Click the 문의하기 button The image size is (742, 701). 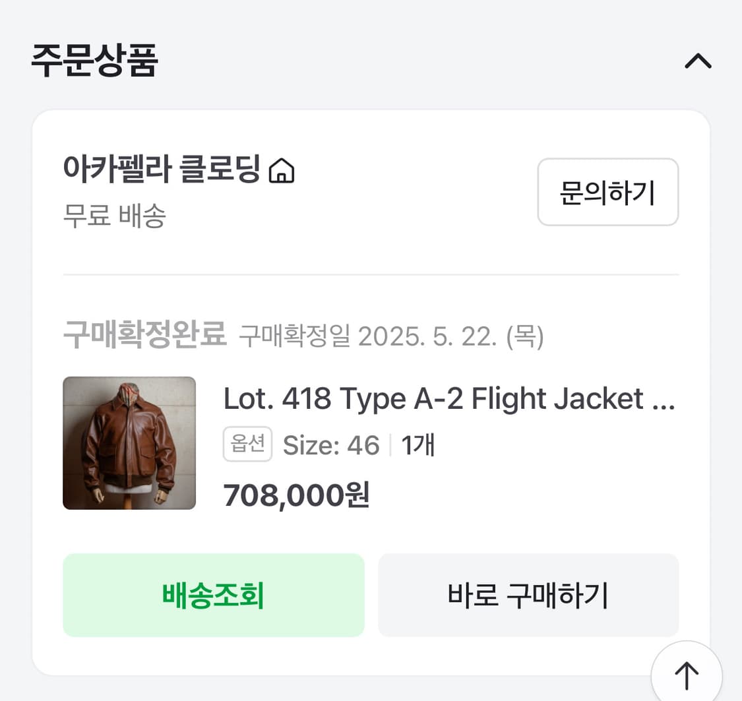pos(607,192)
